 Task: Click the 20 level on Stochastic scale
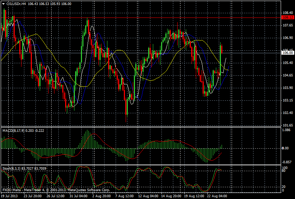pos(284,186)
